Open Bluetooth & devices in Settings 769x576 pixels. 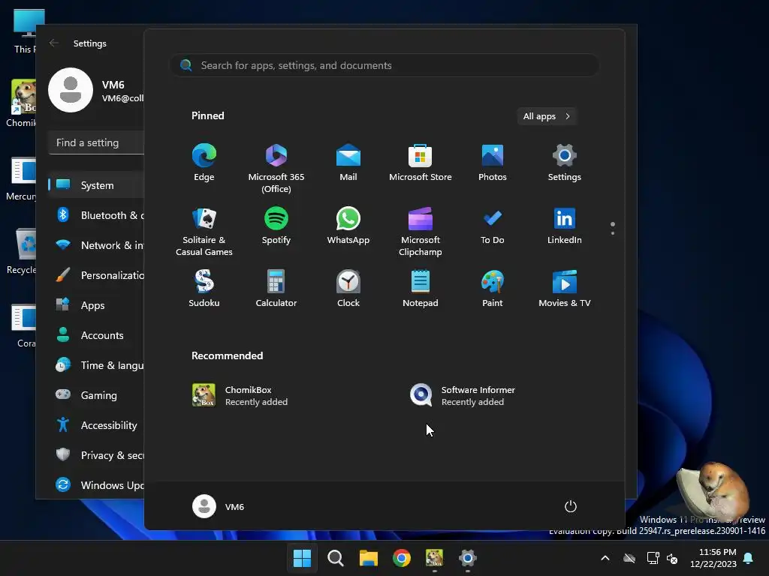[x=97, y=215]
